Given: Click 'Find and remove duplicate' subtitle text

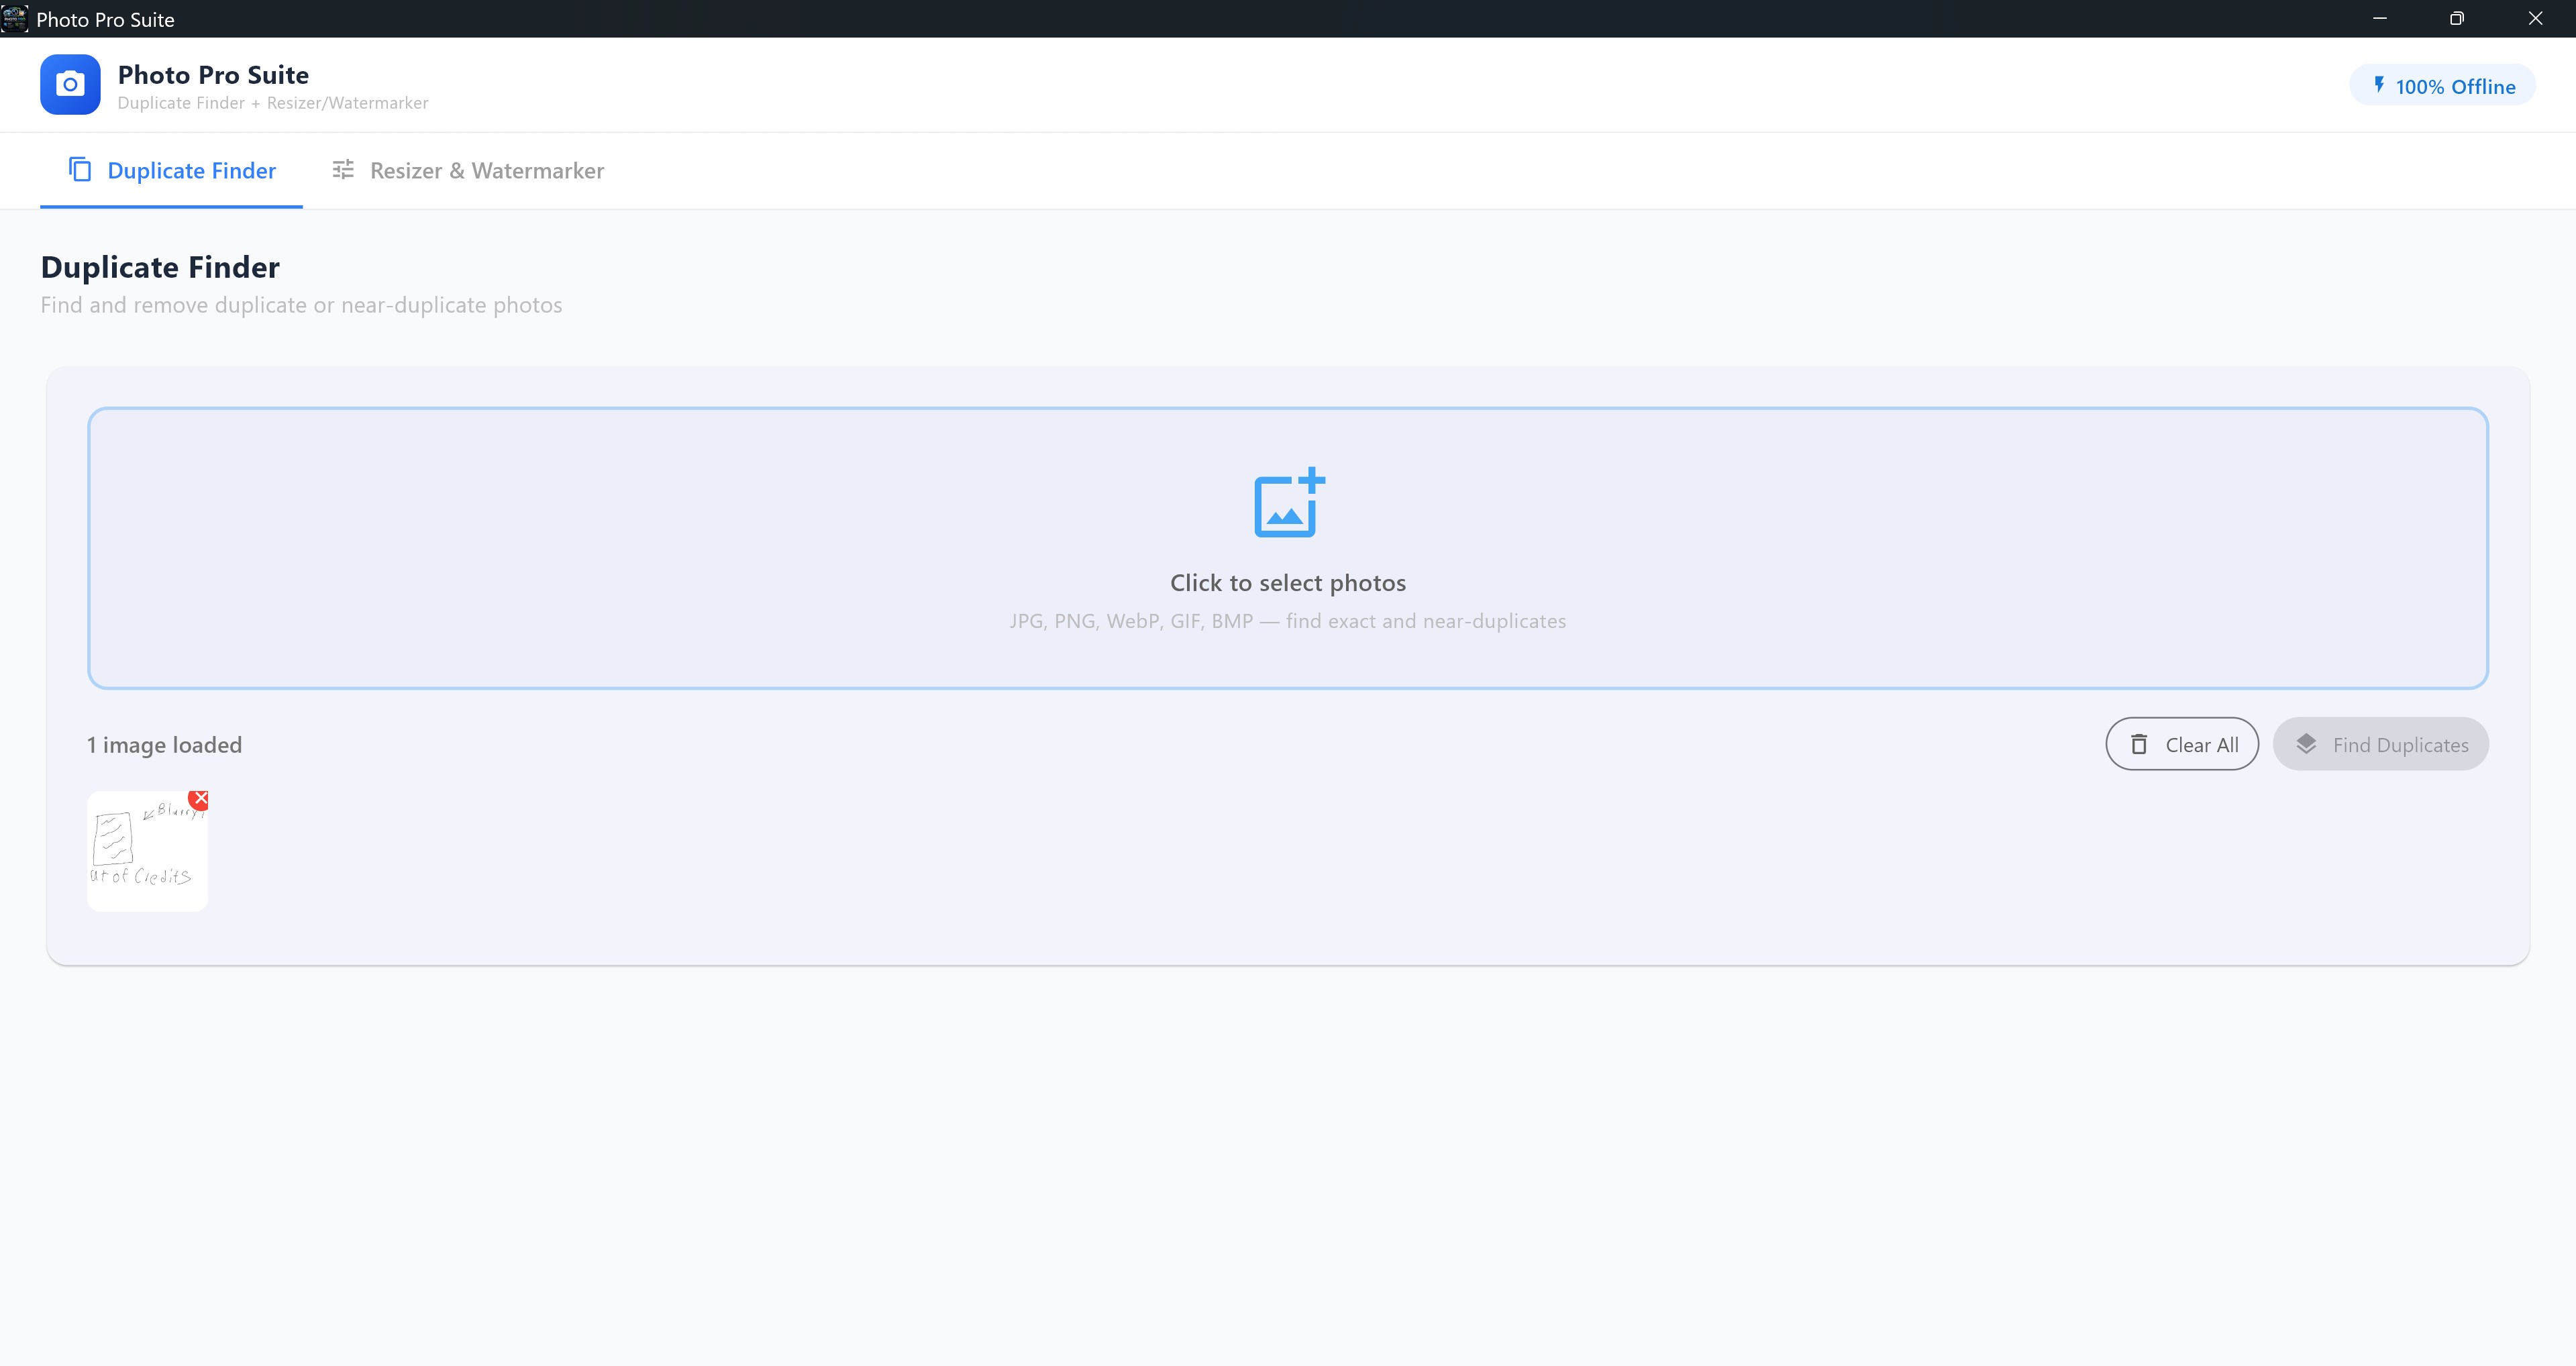Looking at the screenshot, I should click(x=301, y=305).
